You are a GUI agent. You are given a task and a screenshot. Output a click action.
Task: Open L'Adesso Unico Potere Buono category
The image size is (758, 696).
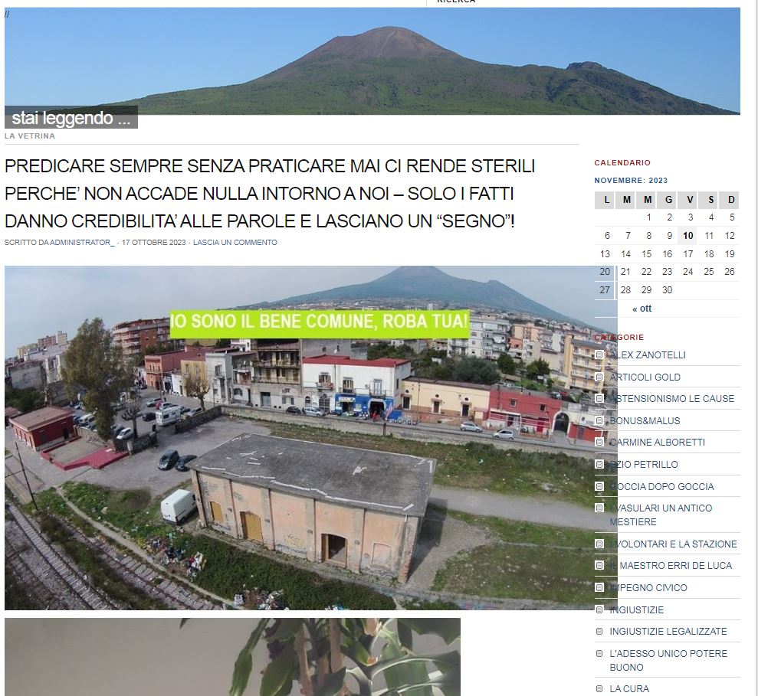tap(668, 660)
